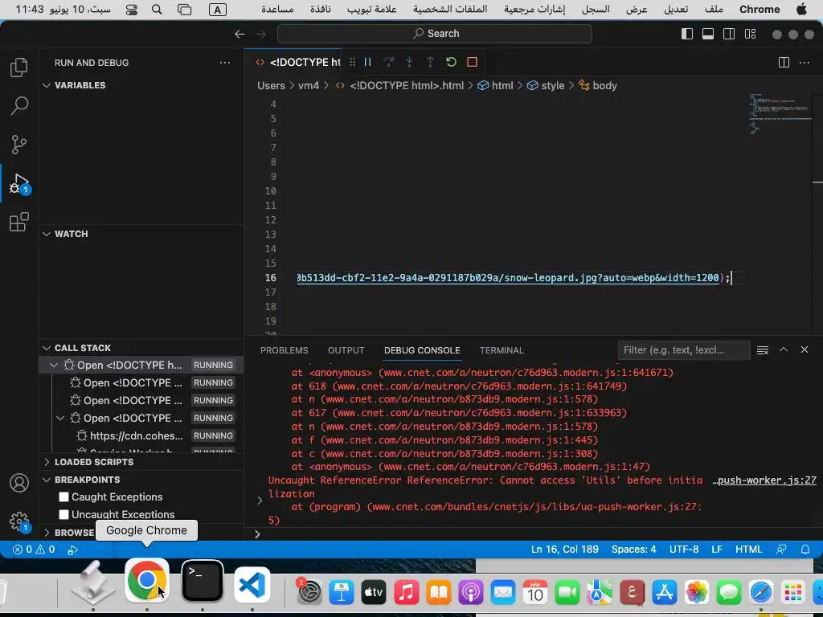The height and width of the screenshot is (617, 823).
Task: Open the Source Control view
Action: (x=19, y=145)
